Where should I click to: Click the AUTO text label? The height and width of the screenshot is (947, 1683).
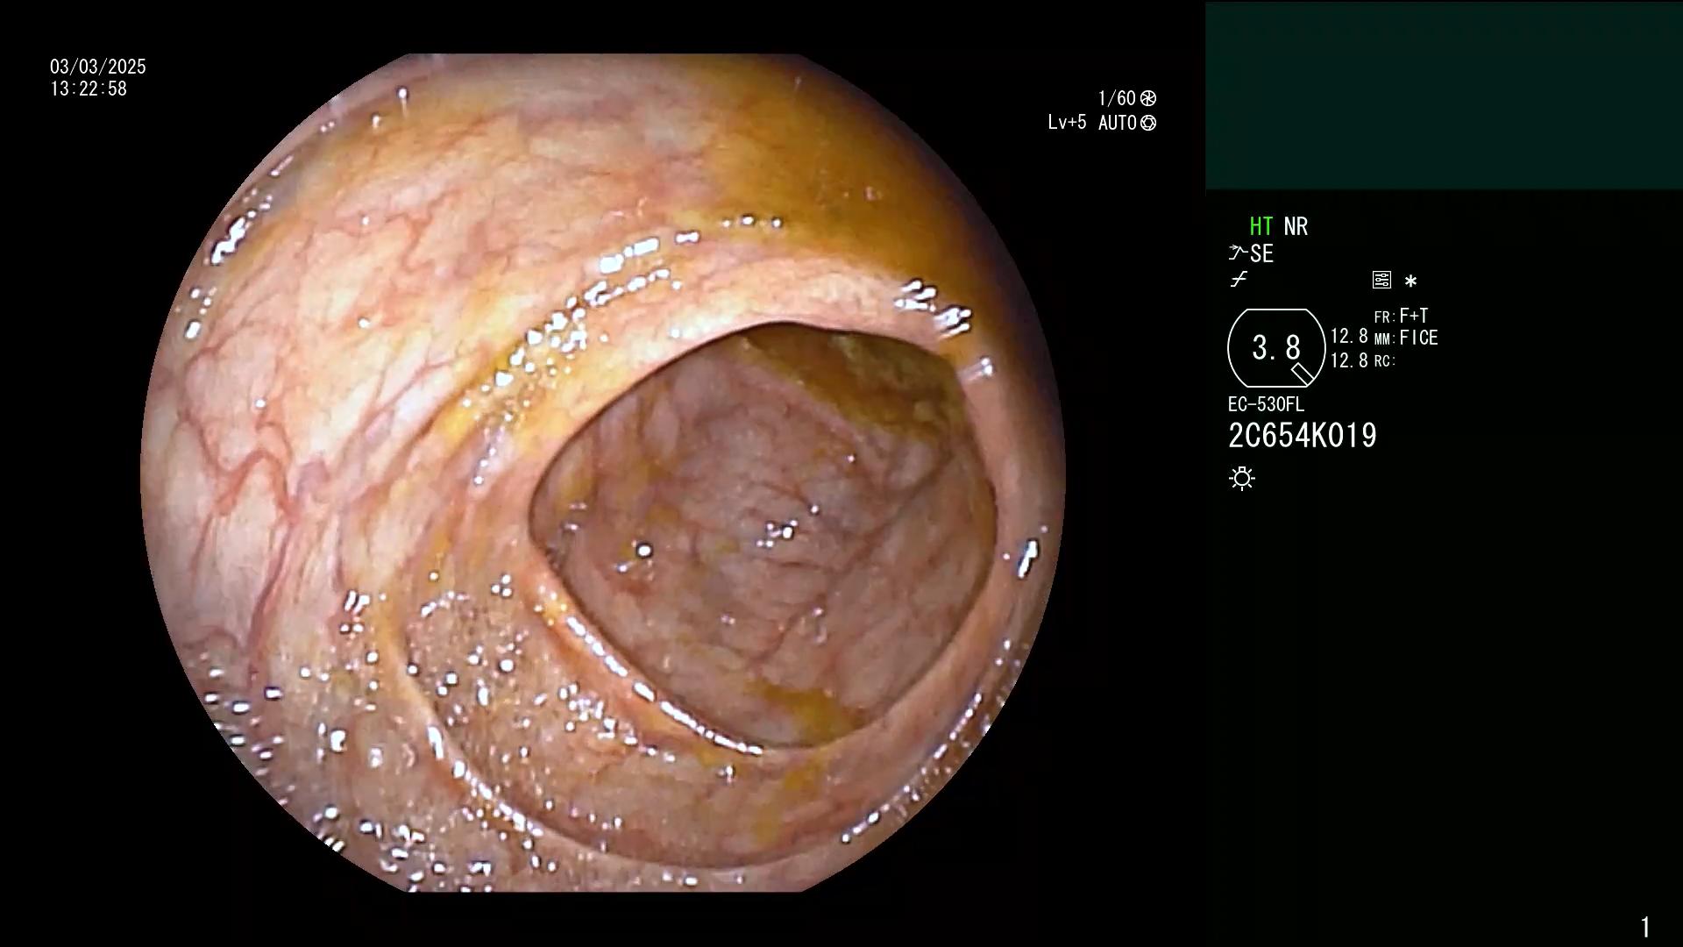coord(1118,123)
